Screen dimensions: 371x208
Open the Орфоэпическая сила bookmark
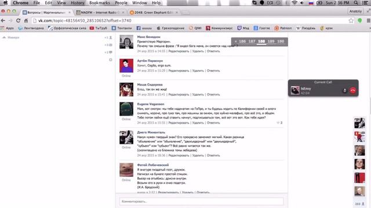[x=67, y=28]
